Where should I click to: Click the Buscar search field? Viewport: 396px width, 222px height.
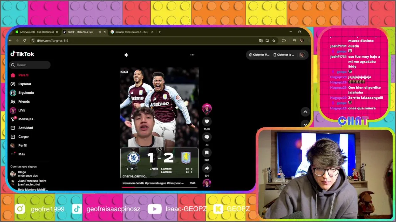pyautogui.click(x=30, y=65)
